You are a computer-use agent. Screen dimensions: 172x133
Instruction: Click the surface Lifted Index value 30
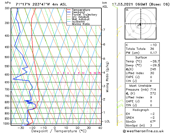(152, 73)
